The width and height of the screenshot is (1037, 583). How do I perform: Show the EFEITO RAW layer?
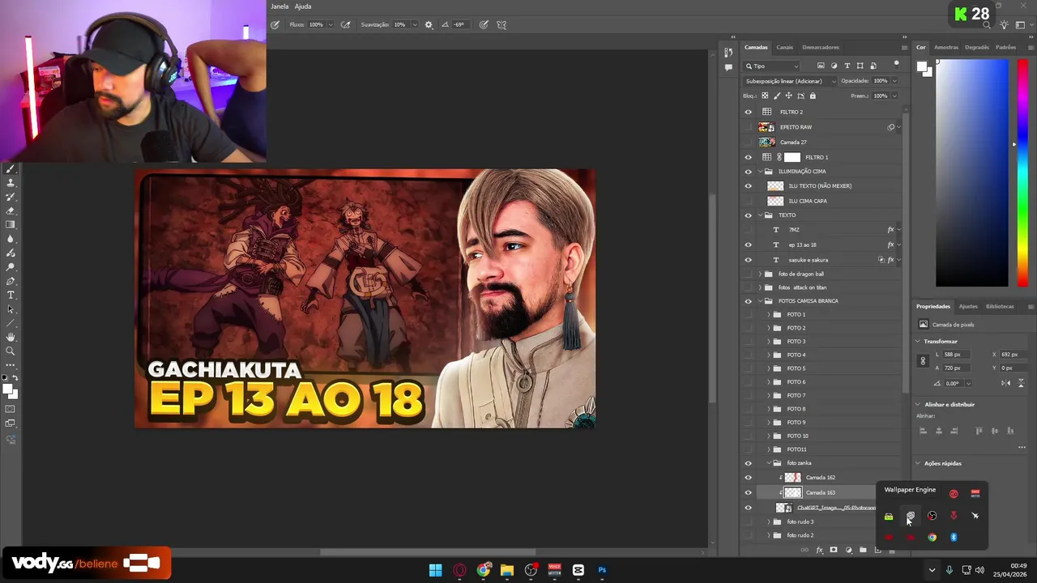pos(748,127)
